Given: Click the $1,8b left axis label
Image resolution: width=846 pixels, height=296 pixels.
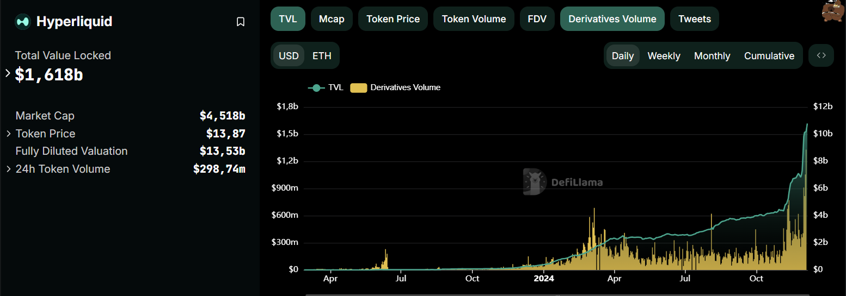Looking at the screenshot, I should (x=287, y=106).
